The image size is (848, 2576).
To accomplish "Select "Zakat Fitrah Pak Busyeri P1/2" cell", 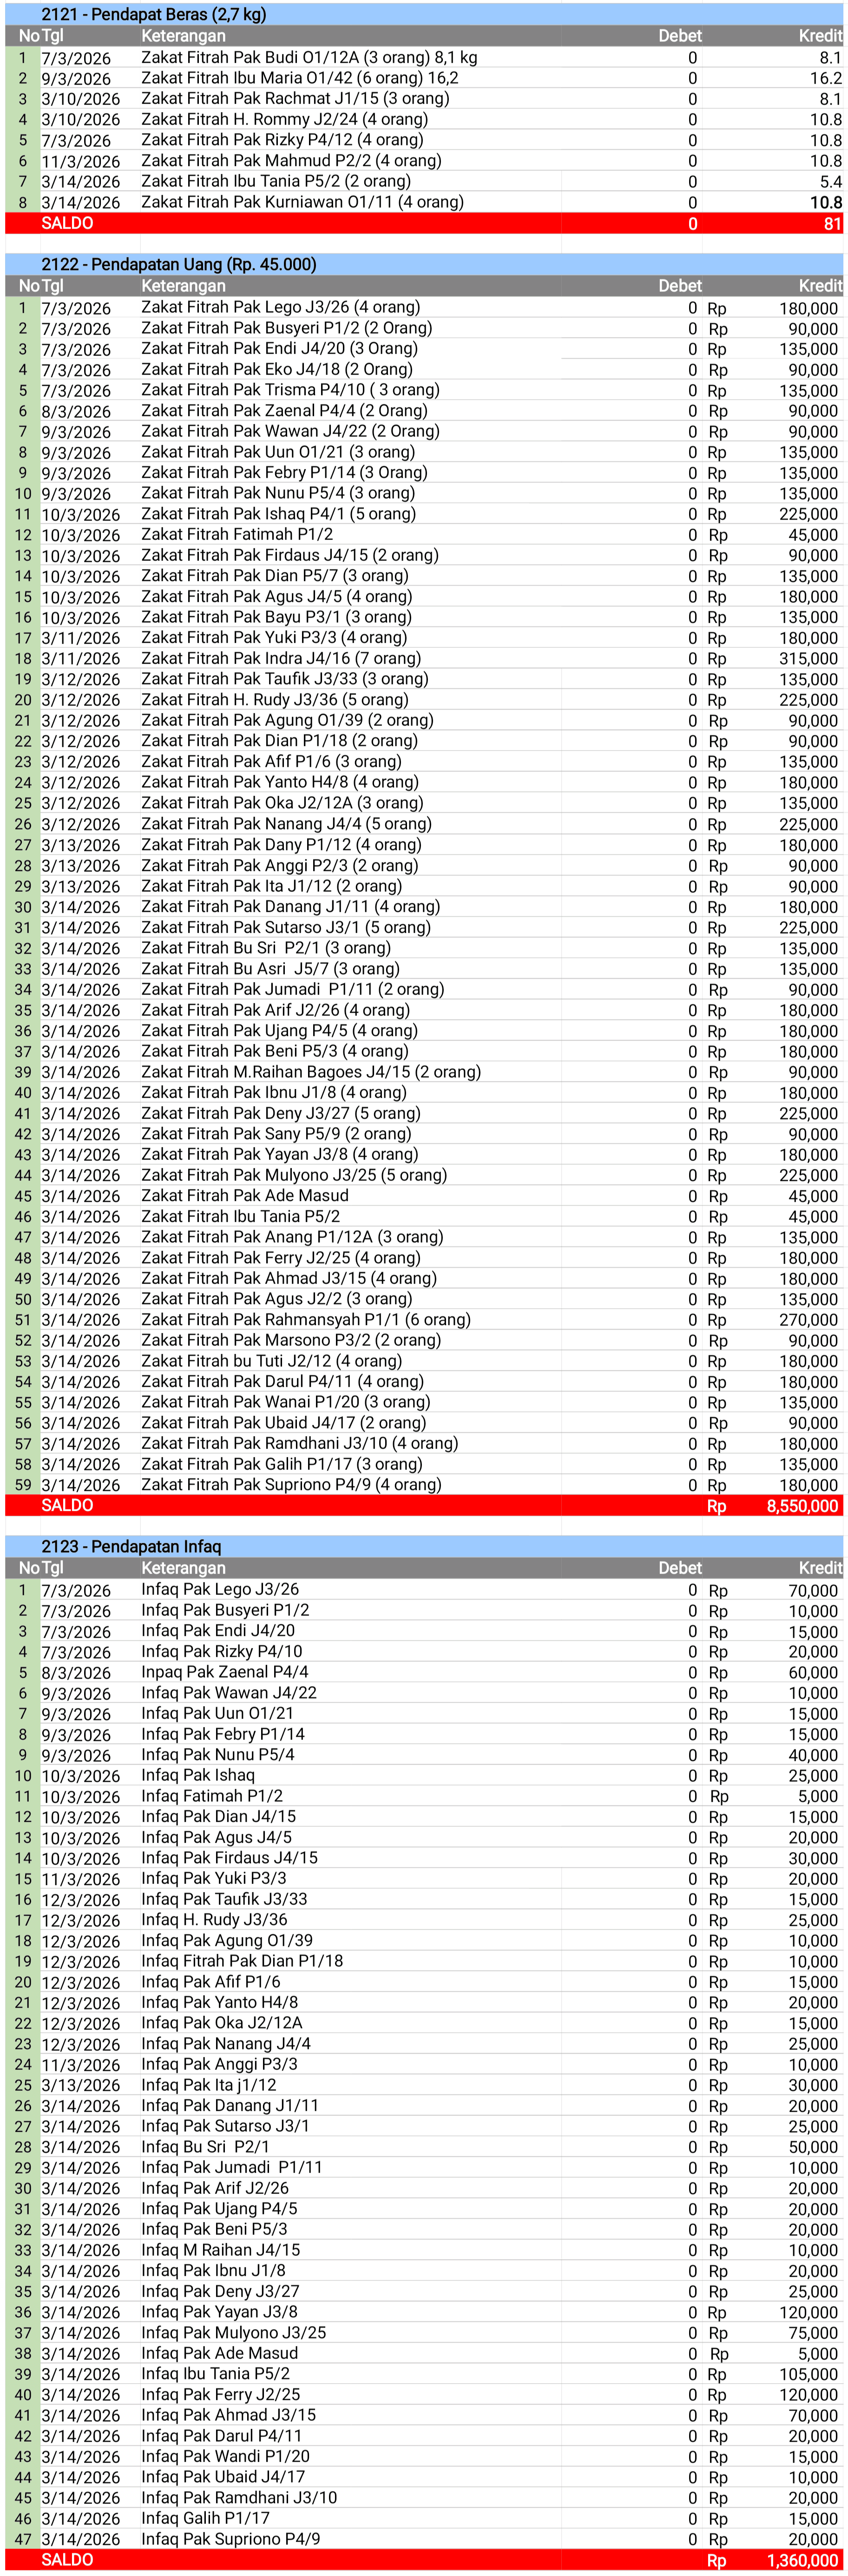I will [x=286, y=328].
